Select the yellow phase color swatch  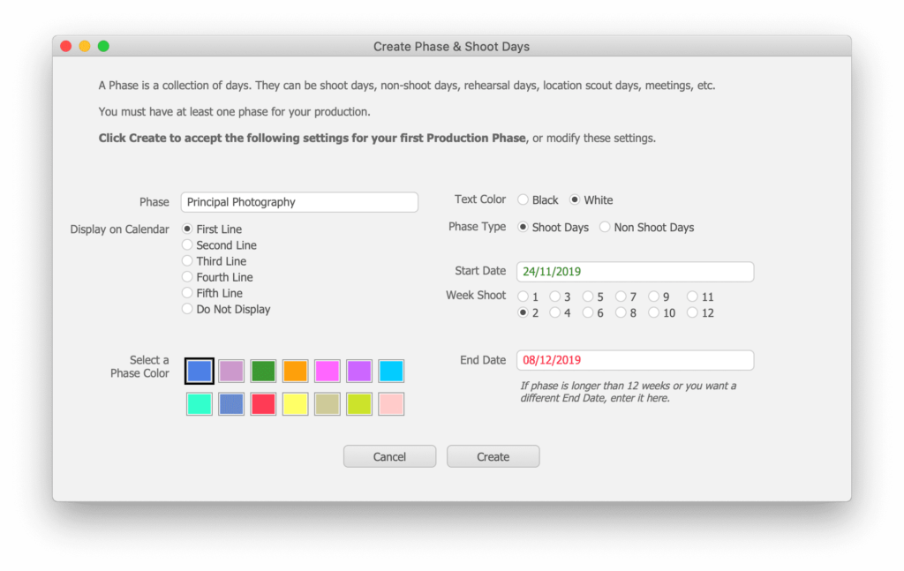click(x=295, y=404)
